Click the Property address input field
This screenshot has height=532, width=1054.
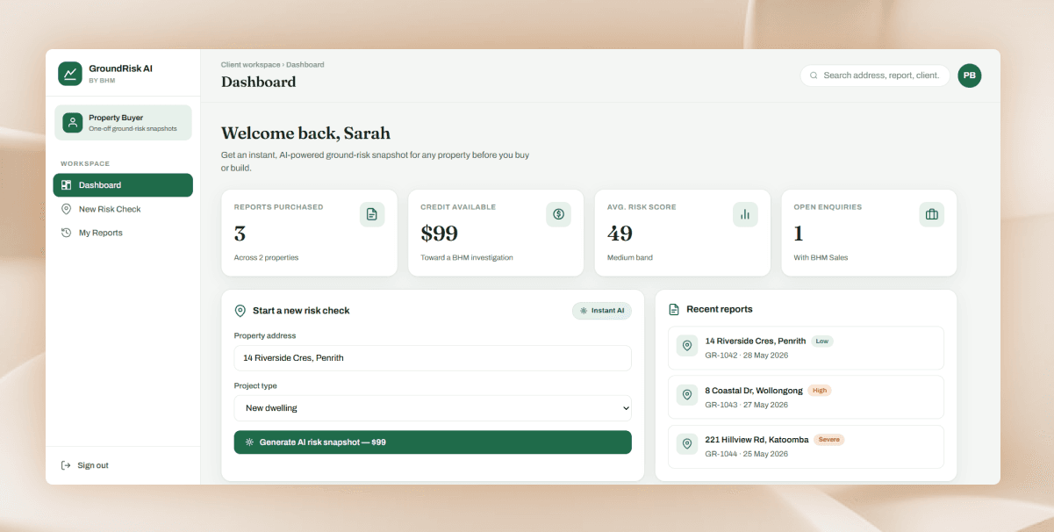433,358
